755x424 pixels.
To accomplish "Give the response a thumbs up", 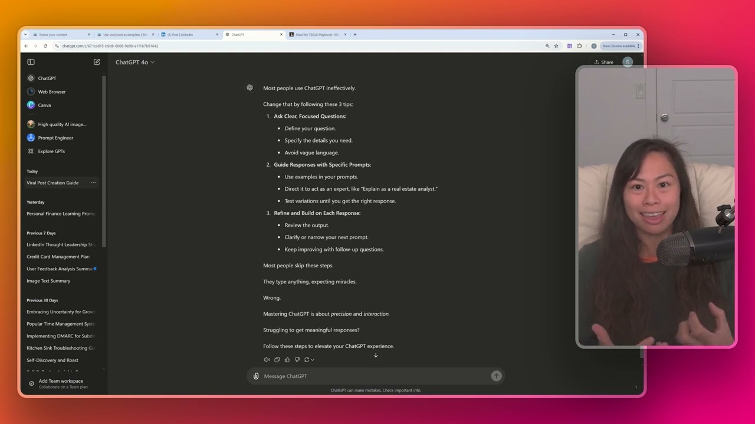I will [x=287, y=360].
